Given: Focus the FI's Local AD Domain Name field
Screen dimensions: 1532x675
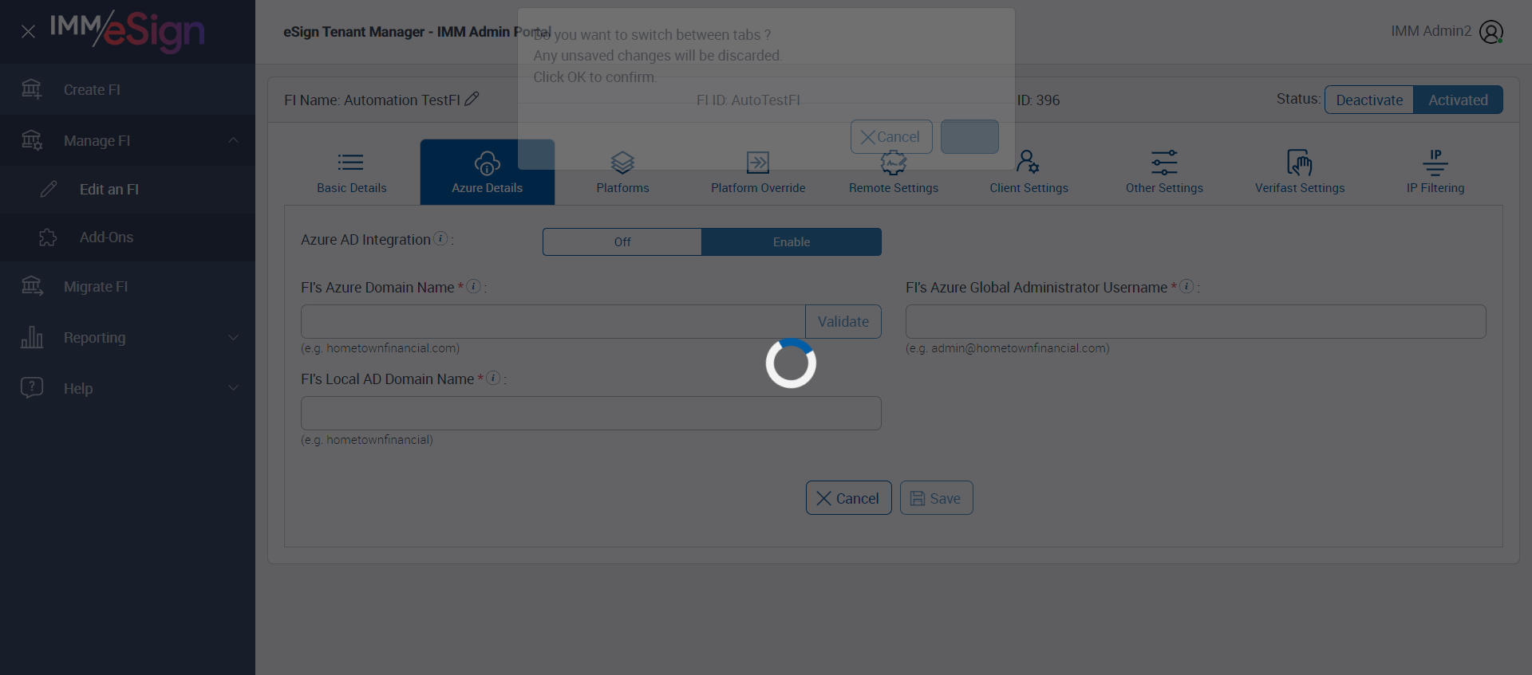Looking at the screenshot, I should point(591,413).
